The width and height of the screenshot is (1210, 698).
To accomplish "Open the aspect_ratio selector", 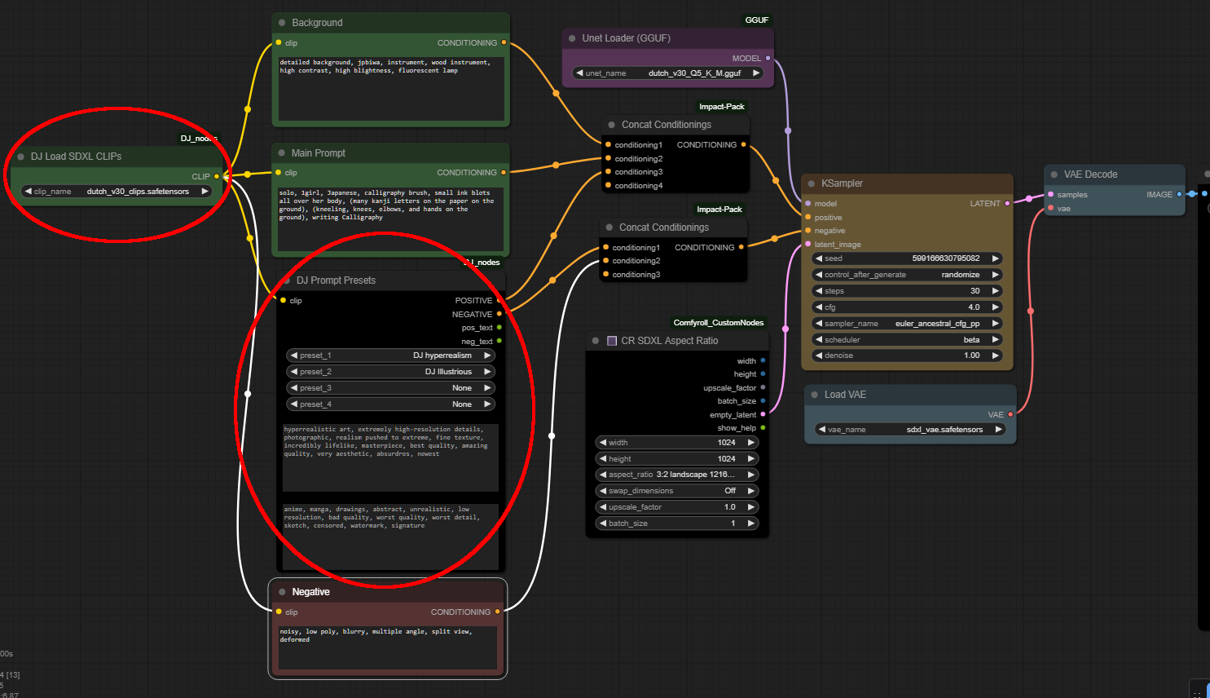I will pyautogui.click(x=677, y=475).
